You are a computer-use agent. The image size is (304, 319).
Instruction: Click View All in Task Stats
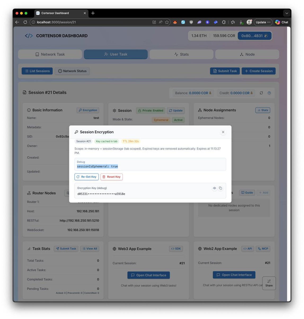tap(90, 249)
